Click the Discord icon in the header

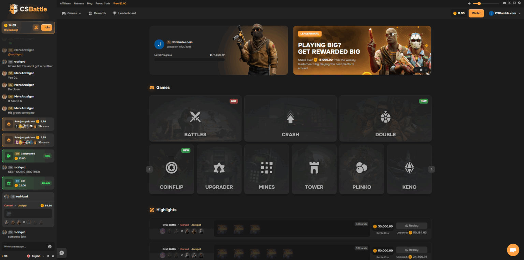[505, 3]
